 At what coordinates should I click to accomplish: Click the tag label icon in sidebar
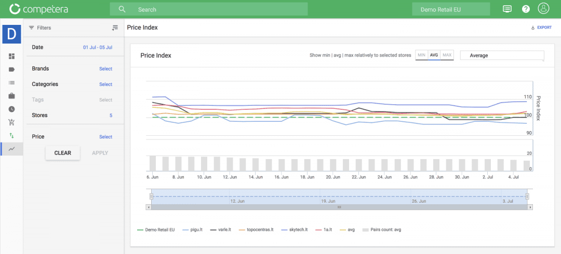tap(11, 69)
